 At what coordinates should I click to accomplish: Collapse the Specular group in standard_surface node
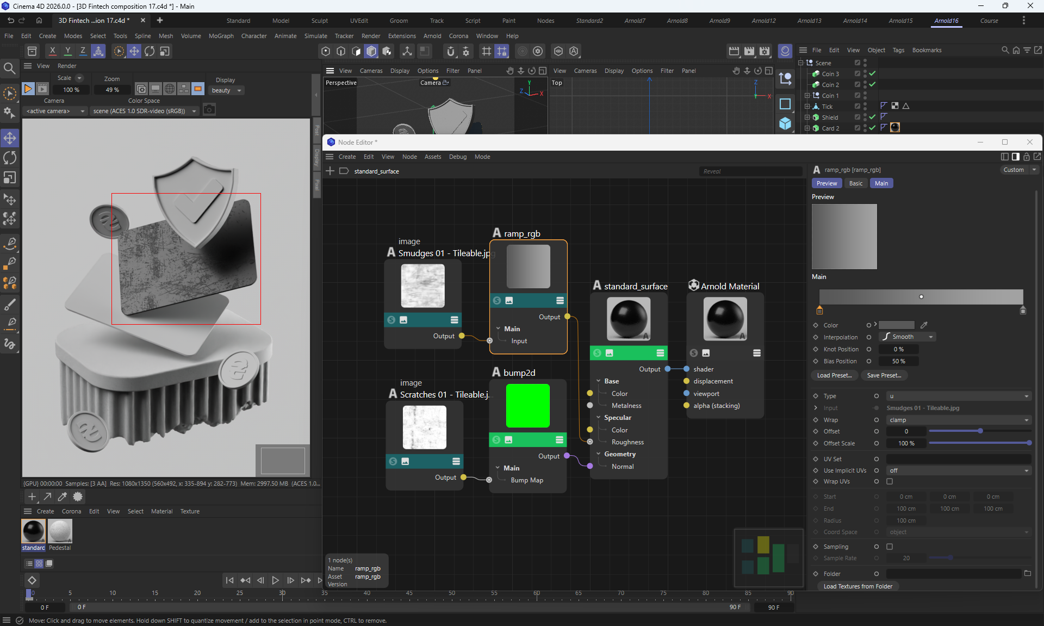pyautogui.click(x=598, y=418)
